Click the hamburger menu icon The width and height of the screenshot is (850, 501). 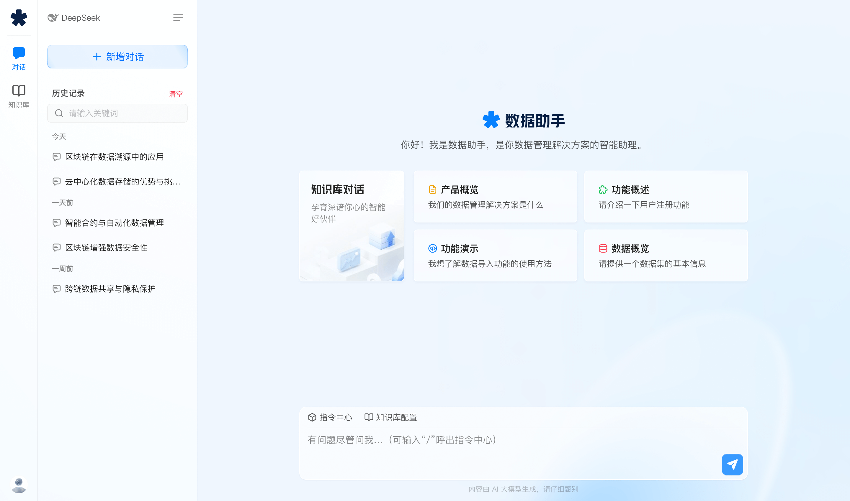[178, 18]
